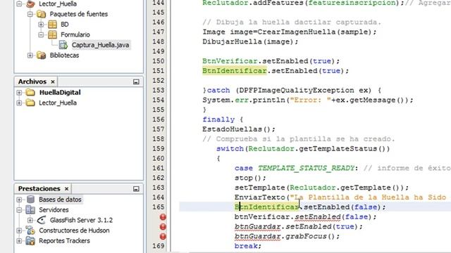This screenshot has height=253, width=451.
Task: Click the finally keyword on line 156
Action: tap(218, 119)
